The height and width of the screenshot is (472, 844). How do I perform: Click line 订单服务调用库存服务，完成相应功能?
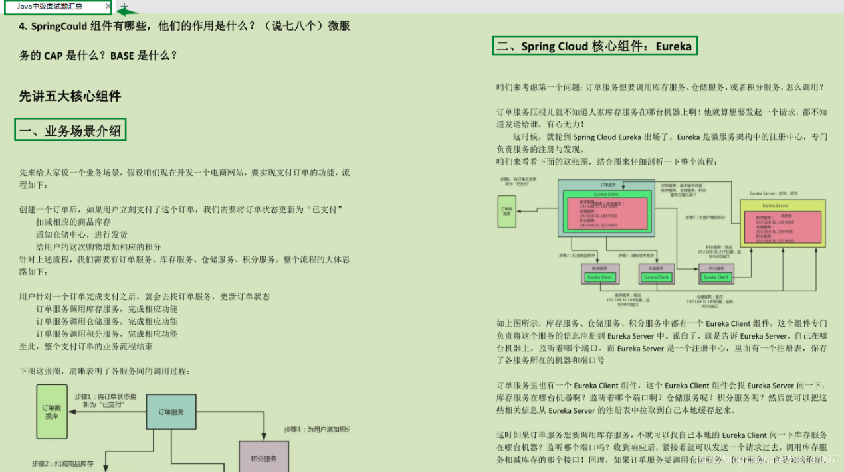[x=107, y=309]
